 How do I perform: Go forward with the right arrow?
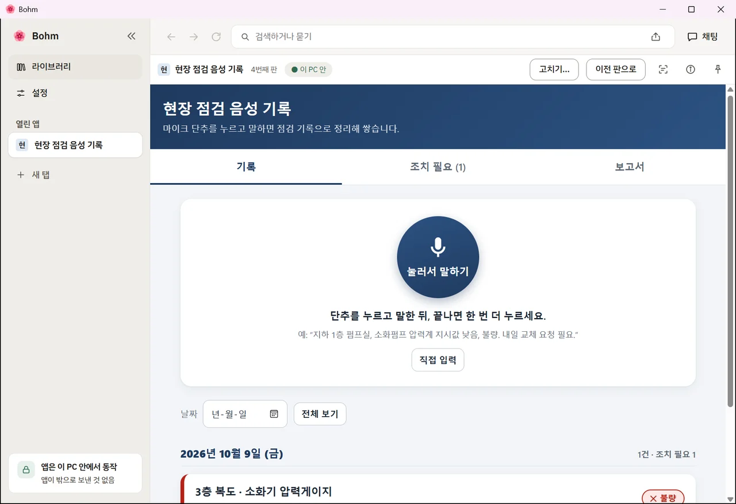point(194,37)
